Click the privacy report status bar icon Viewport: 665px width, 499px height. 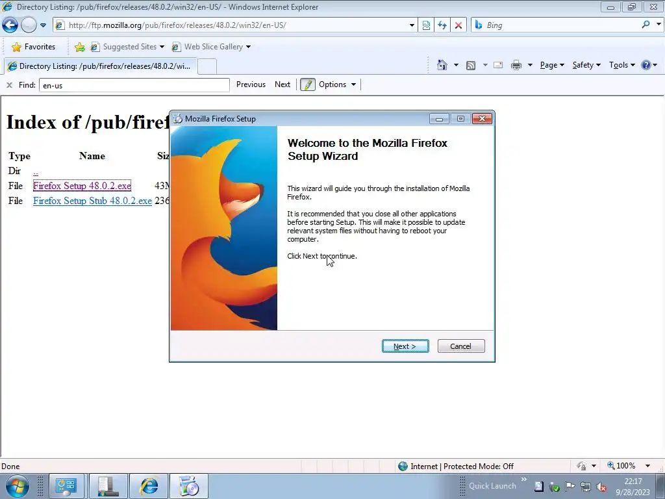[581, 466]
